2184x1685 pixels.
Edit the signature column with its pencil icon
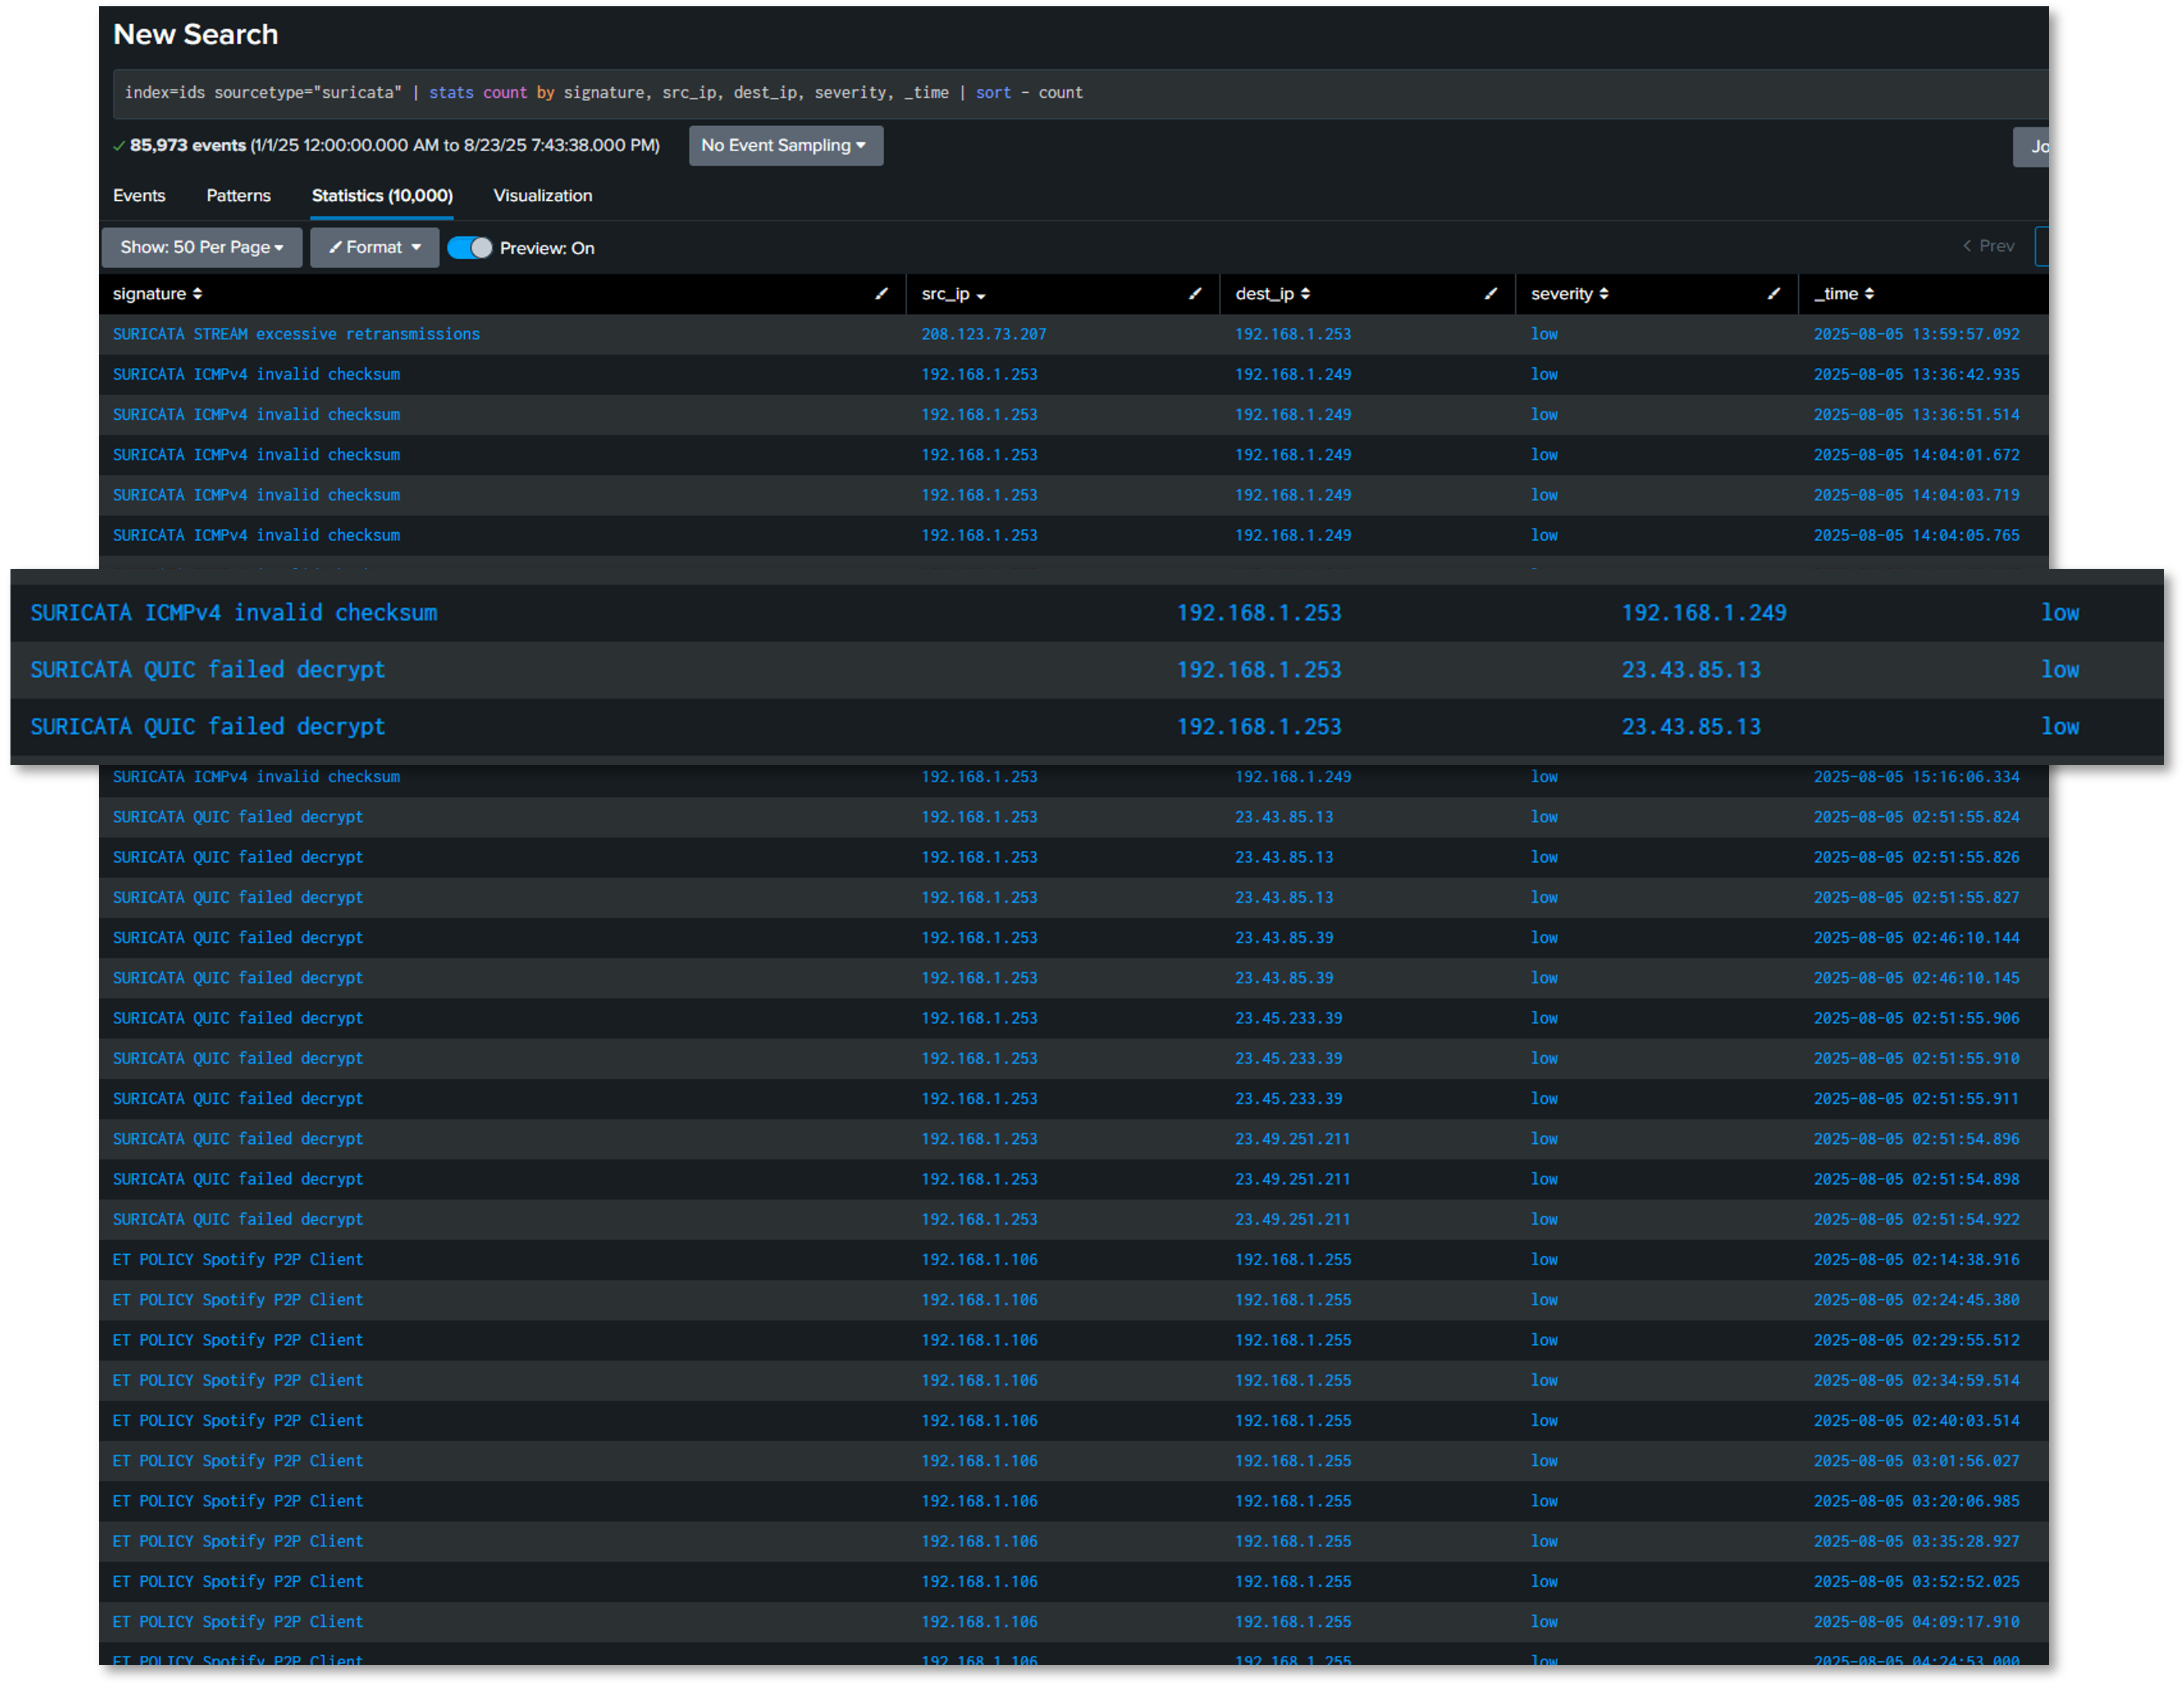pyautogui.click(x=881, y=294)
